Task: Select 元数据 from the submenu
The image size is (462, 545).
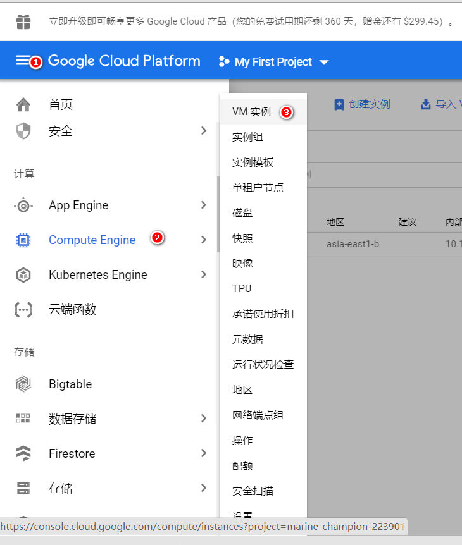Action: click(263, 340)
